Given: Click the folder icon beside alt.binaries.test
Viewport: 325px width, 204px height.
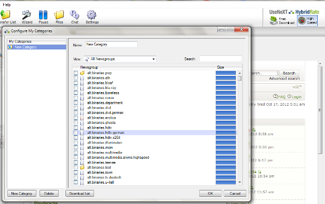Looking at the screenshot, I should pos(82,167).
